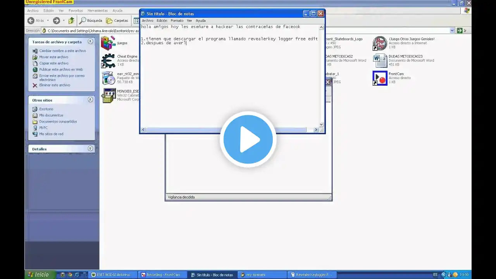The image size is (496, 279).
Task: Open Explorer's Herramientas menu
Action: coord(98,11)
